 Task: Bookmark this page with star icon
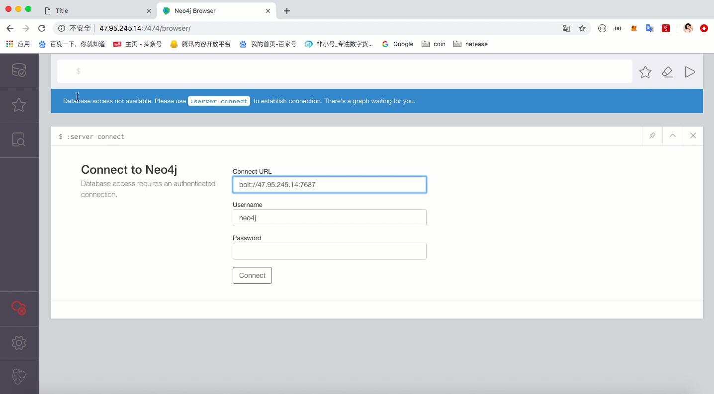(x=582, y=28)
